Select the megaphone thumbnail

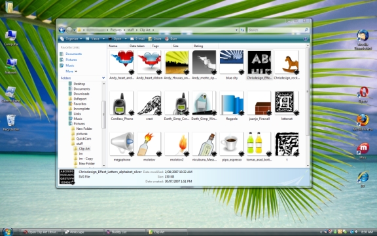(x=122, y=144)
